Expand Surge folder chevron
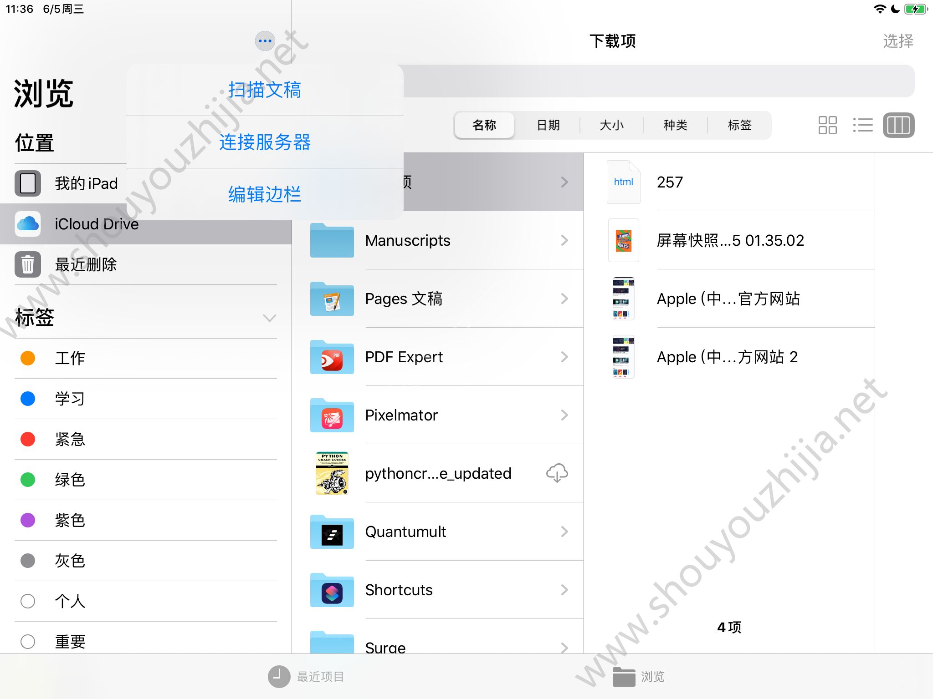 pyautogui.click(x=564, y=647)
